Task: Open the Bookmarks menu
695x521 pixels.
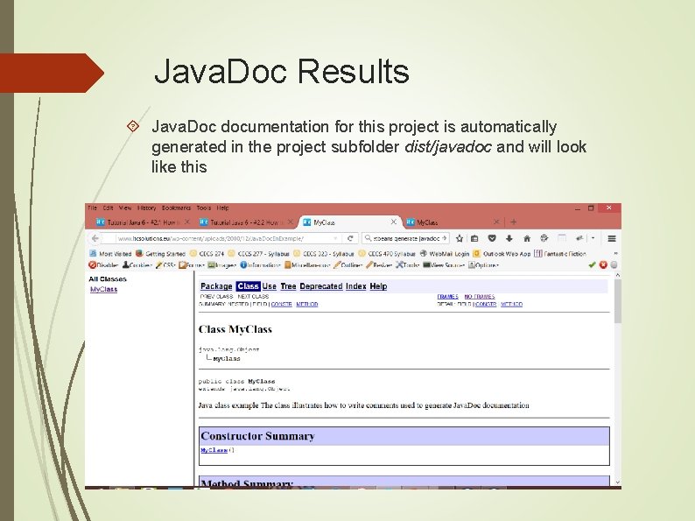Action: 177,208
